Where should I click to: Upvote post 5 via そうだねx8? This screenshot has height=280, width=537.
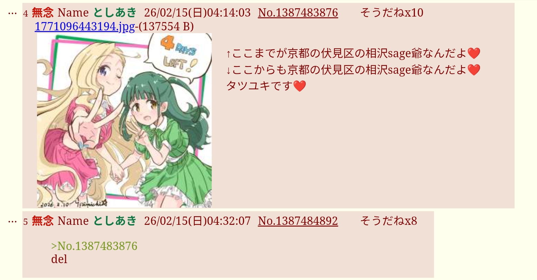[389, 221]
